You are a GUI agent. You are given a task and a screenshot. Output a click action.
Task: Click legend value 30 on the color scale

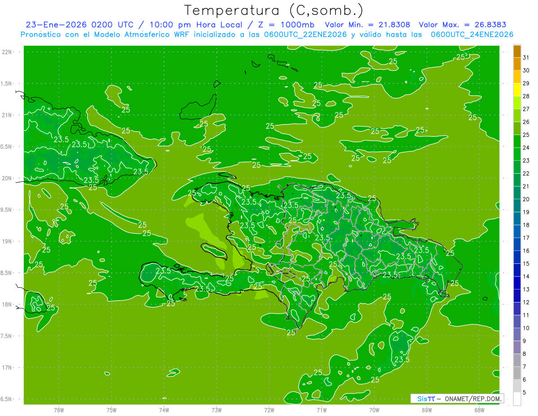pos(526,70)
